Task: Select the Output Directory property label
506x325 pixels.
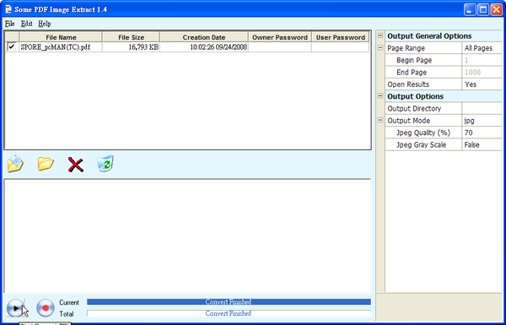Action: pos(414,109)
